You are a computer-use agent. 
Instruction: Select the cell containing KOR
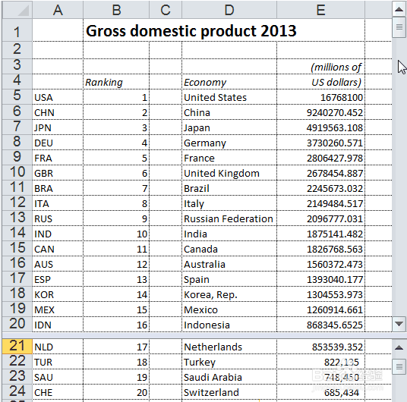point(58,294)
